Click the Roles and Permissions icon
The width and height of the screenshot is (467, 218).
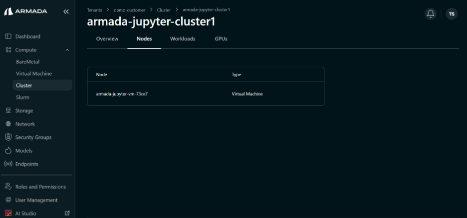(x=8, y=187)
